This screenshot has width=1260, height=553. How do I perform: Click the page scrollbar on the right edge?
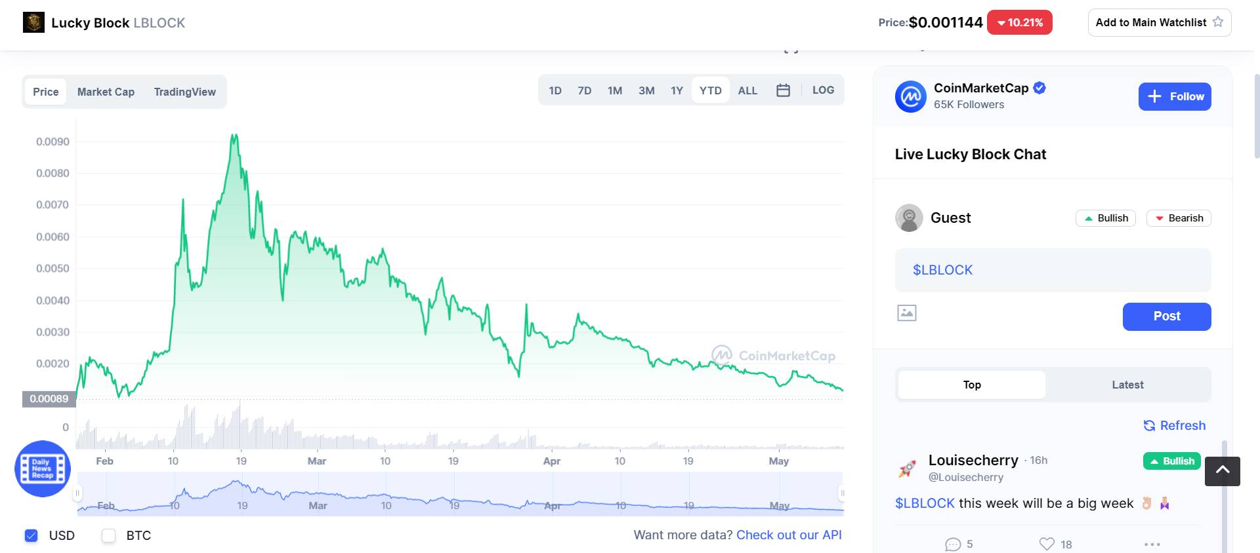[x=1256, y=117]
